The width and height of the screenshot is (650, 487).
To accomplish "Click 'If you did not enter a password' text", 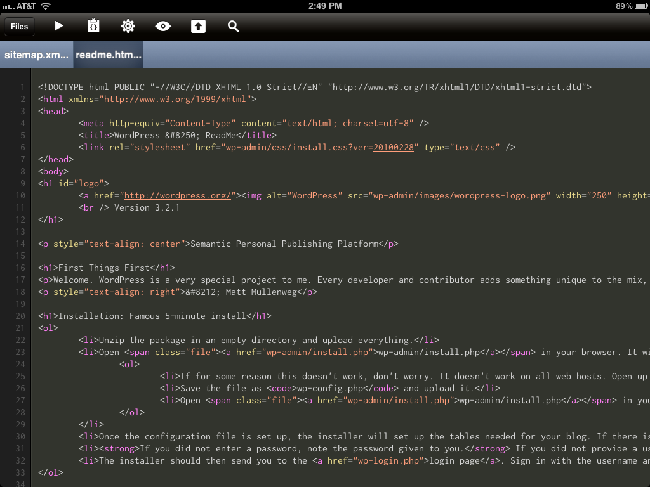I will pyautogui.click(x=218, y=448).
